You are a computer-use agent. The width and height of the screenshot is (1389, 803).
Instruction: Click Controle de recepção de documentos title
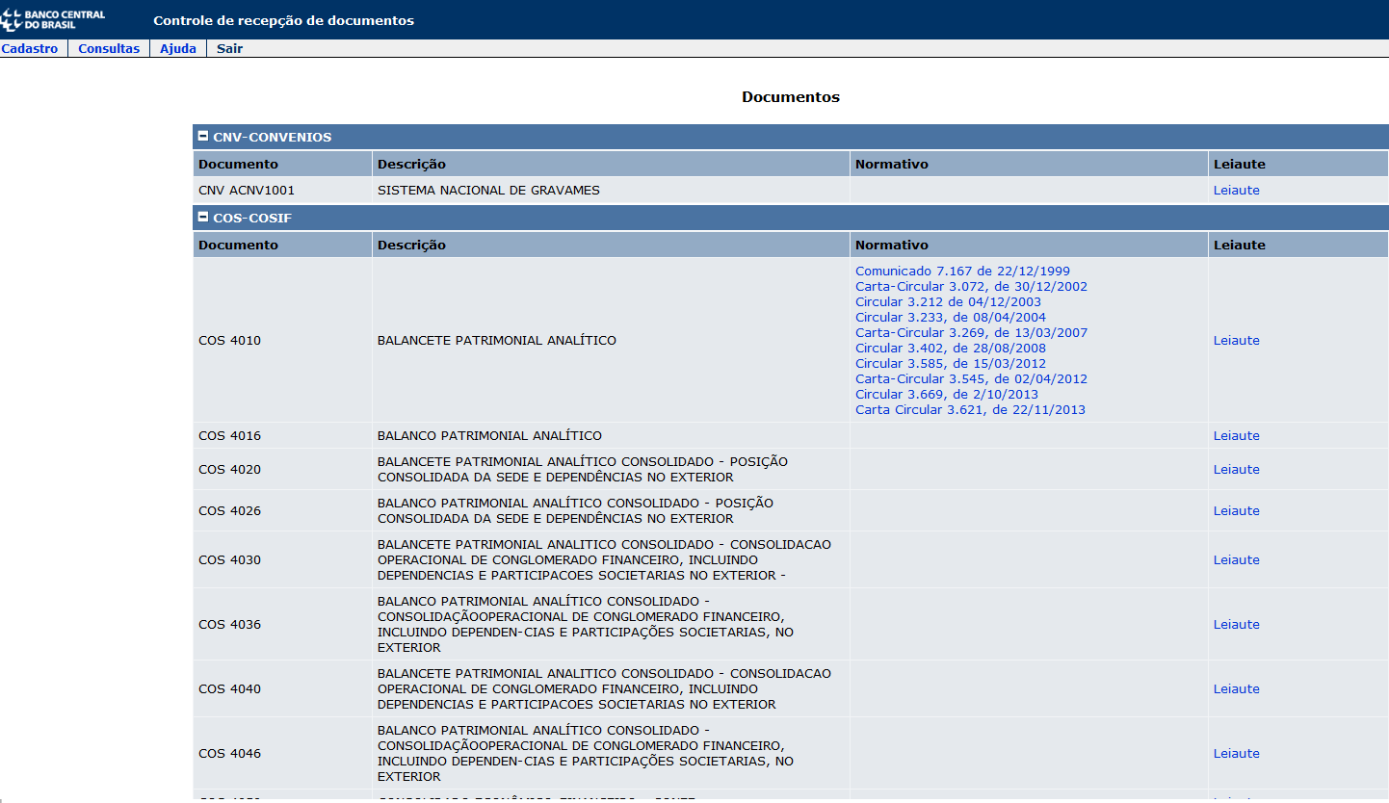[283, 20]
